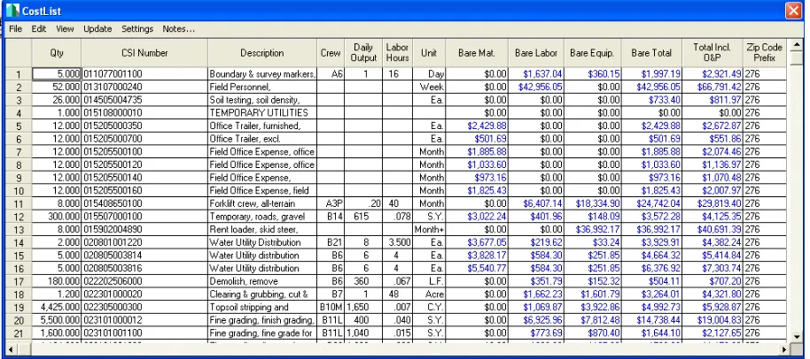The image size is (810, 359).
Task: Click Bare Total value $733.40
Action: 651,100
